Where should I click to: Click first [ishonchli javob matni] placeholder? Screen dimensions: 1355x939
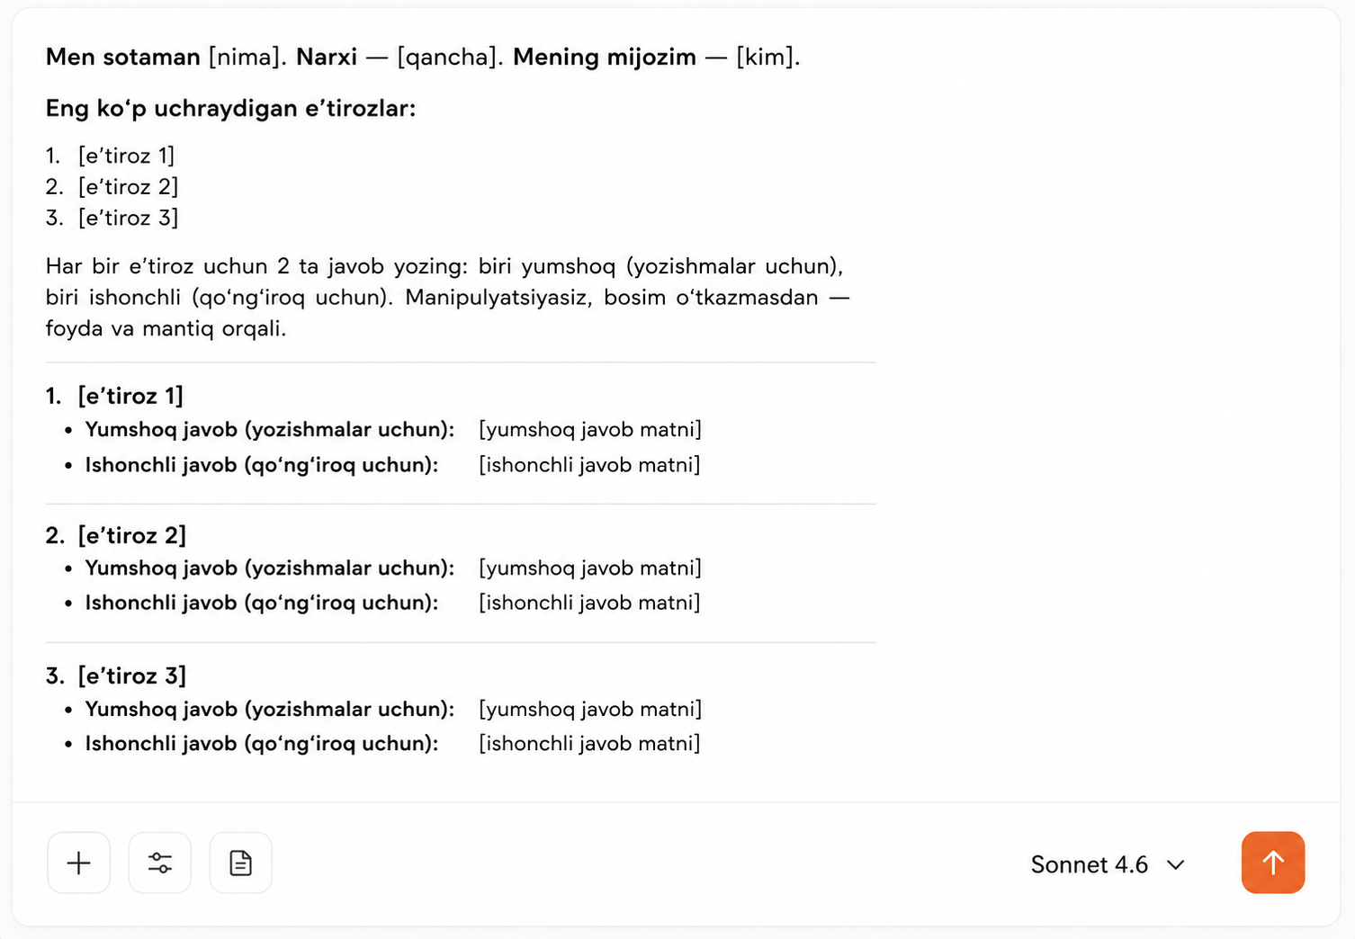(589, 464)
